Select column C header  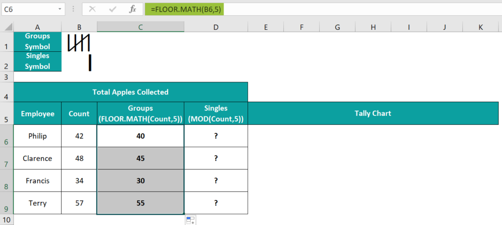(x=140, y=27)
